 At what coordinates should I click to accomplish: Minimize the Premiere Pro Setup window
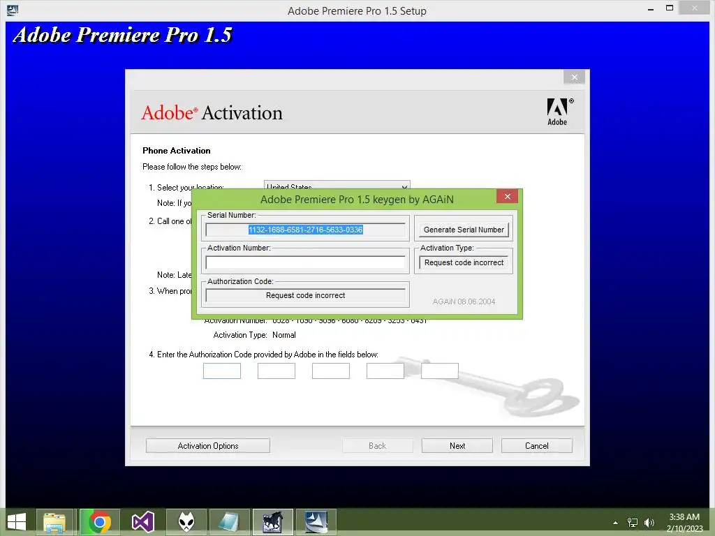coord(650,8)
